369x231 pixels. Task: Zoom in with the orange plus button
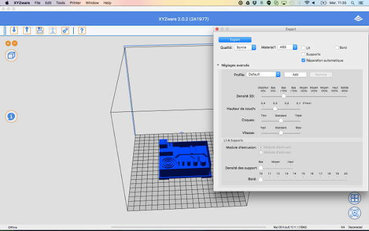click(8, 43)
